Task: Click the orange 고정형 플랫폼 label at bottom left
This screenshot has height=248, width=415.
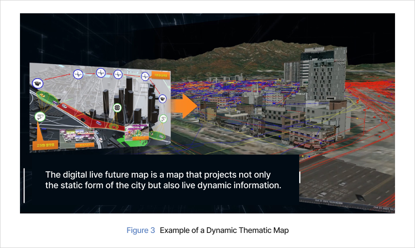Action: (x=45, y=145)
